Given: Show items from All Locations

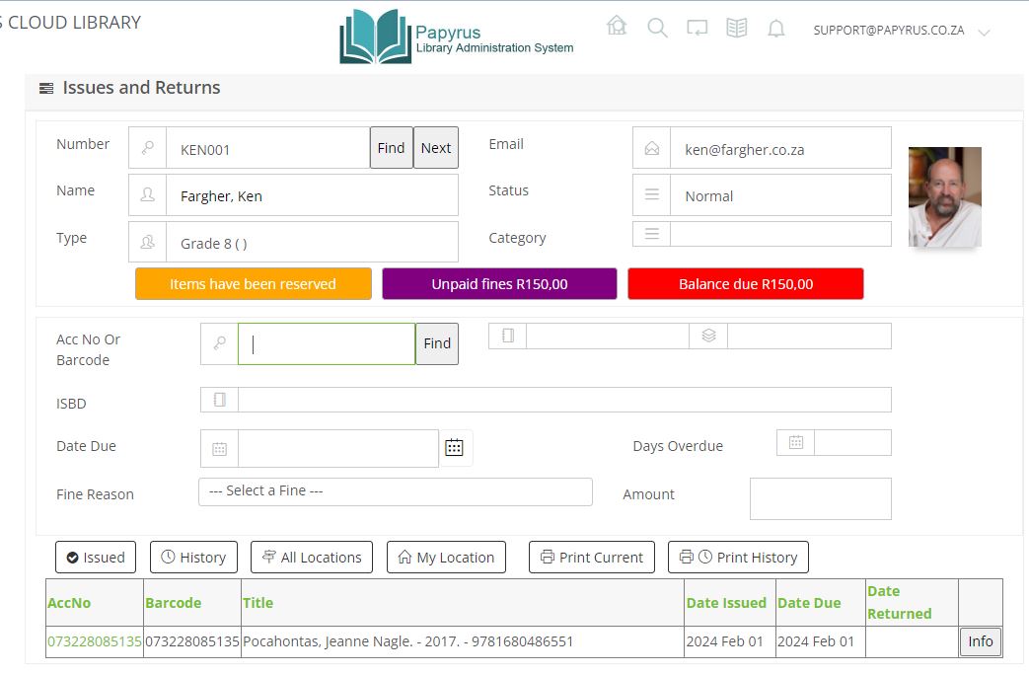Looking at the screenshot, I should [312, 558].
